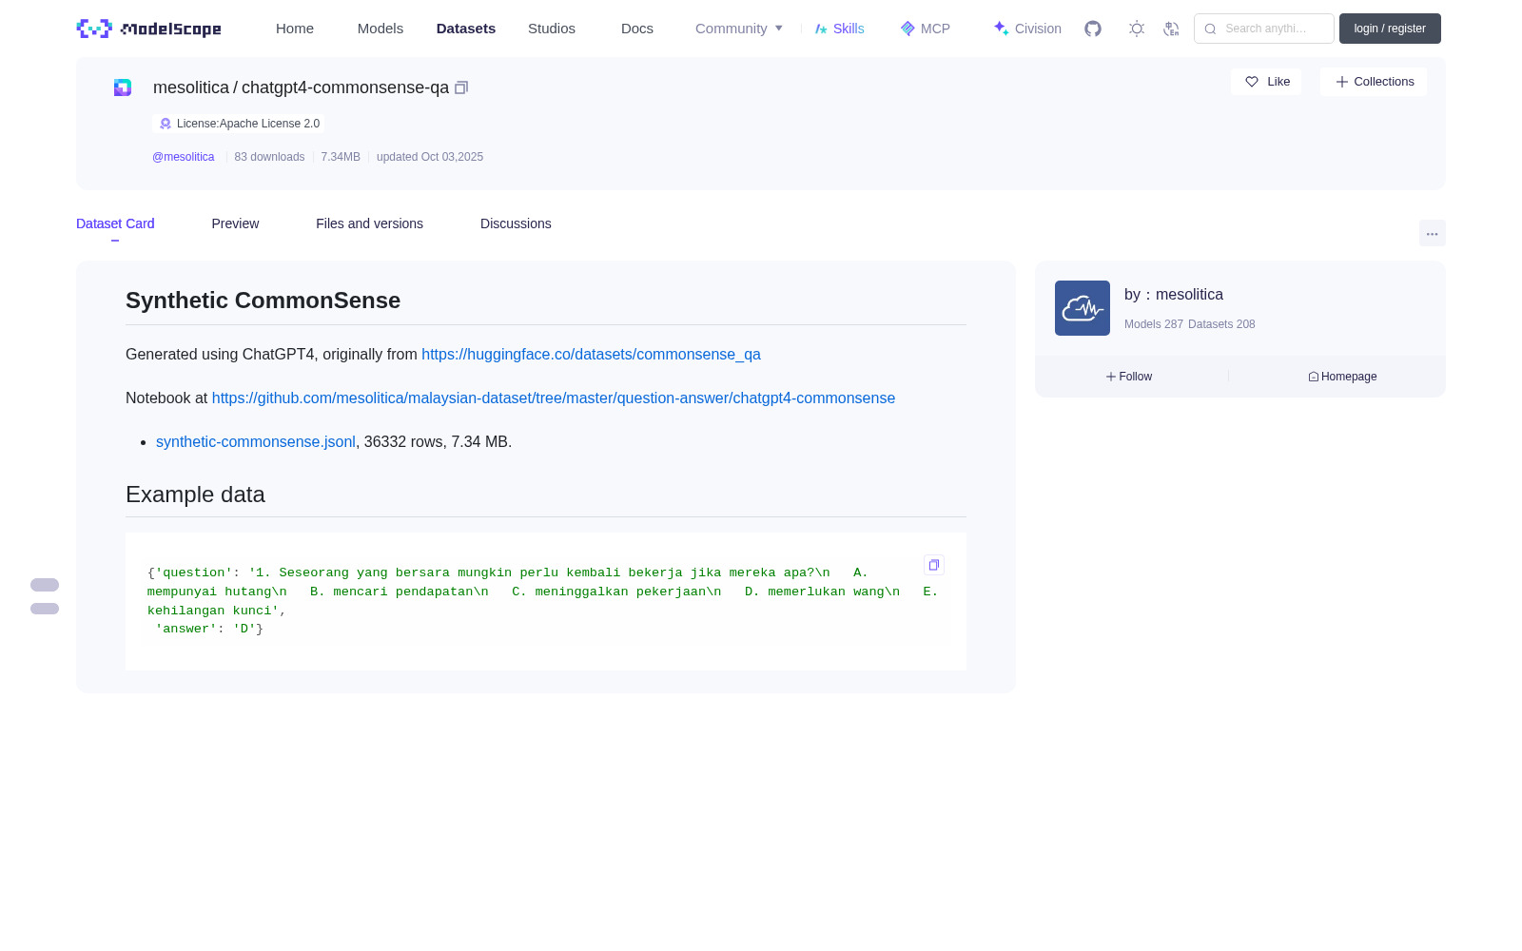Open the GitHub icon link
Screen dimensions: 1522x951
click(1093, 29)
